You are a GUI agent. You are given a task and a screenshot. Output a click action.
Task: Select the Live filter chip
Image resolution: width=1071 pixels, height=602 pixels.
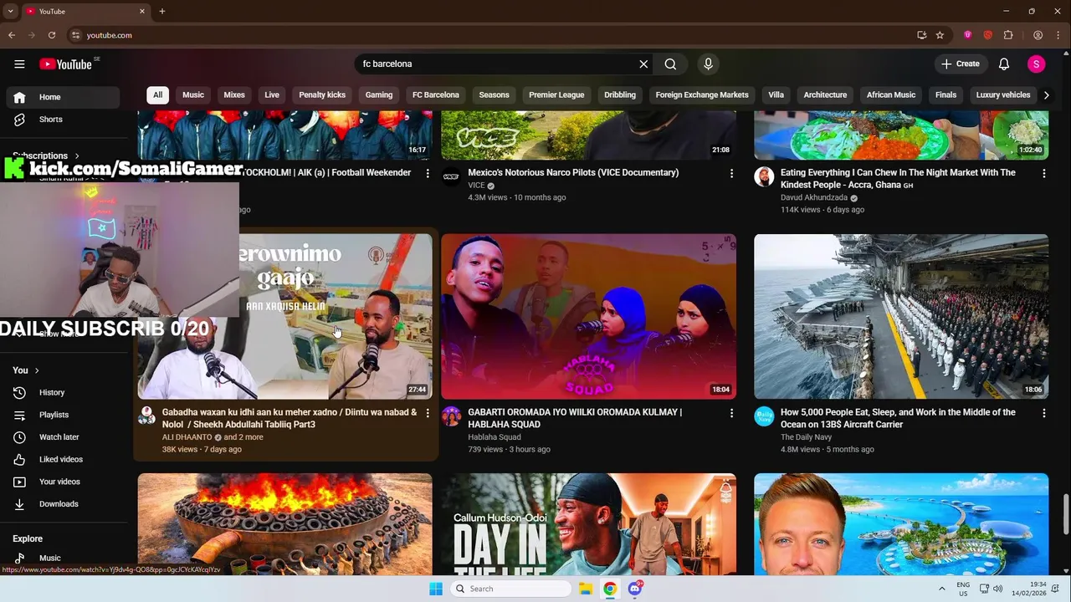pyautogui.click(x=272, y=95)
